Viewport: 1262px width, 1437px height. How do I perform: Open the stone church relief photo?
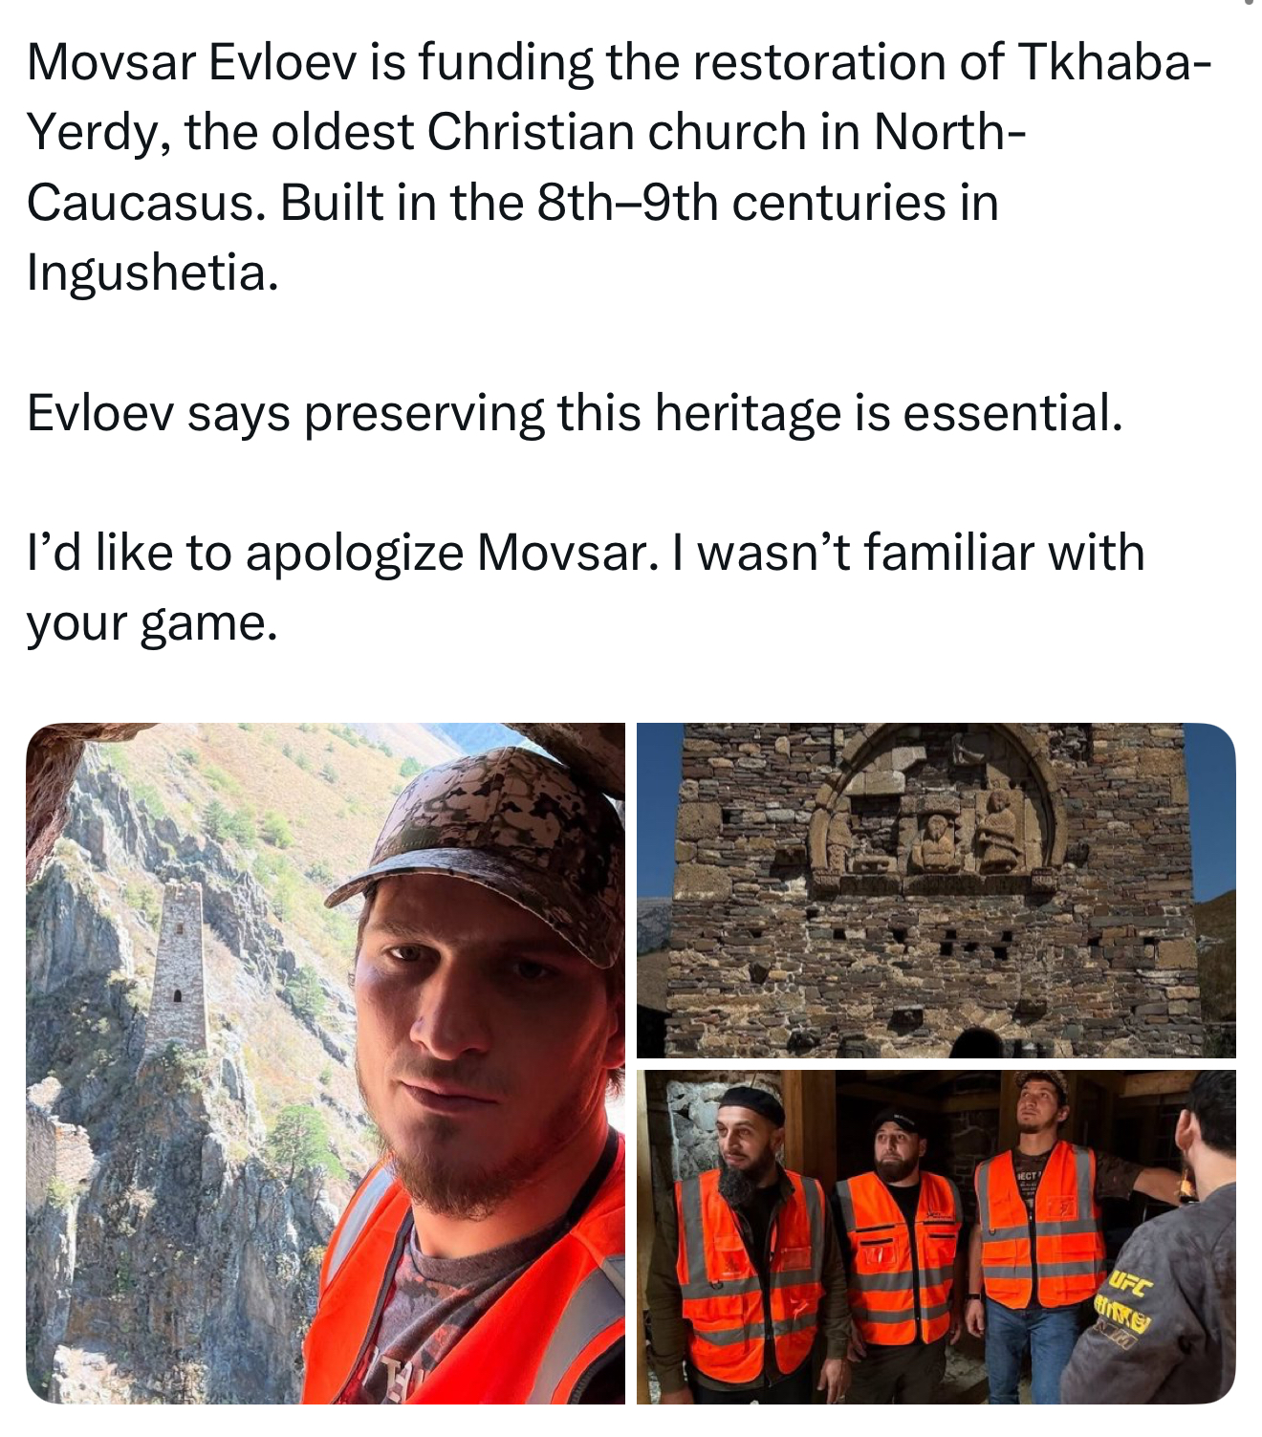coord(936,889)
